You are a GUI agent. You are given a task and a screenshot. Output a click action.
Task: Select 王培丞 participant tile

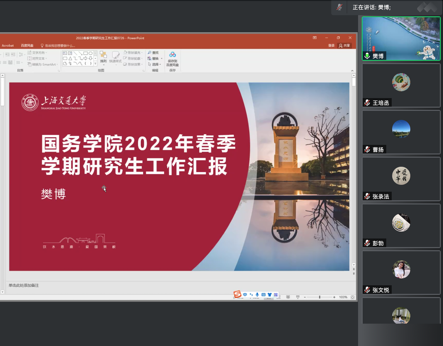(x=401, y=85)
